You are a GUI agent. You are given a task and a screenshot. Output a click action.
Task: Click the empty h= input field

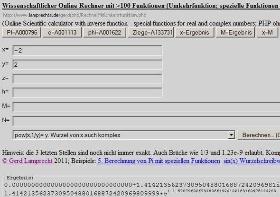(87, 93)
